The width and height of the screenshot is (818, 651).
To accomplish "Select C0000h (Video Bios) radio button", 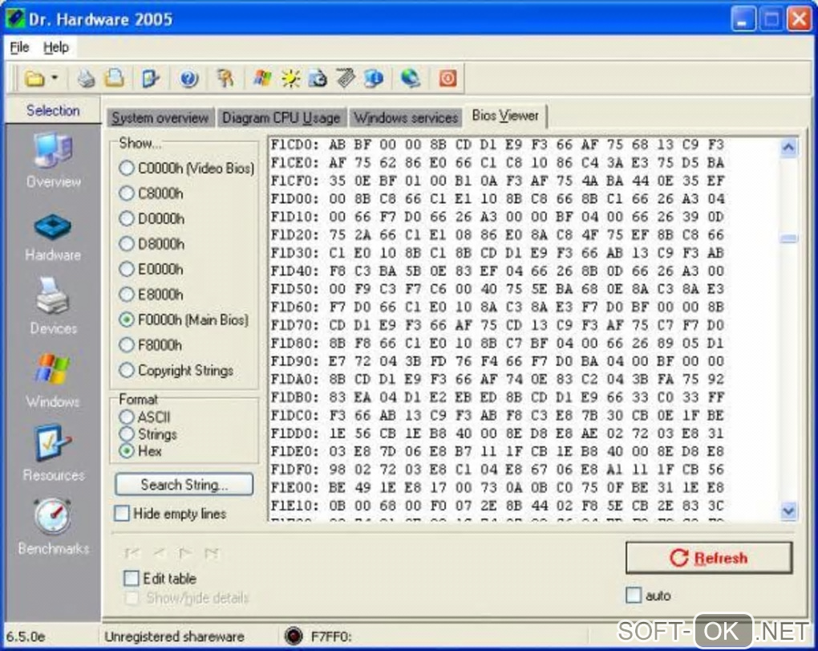I will (x=126, y=168).
